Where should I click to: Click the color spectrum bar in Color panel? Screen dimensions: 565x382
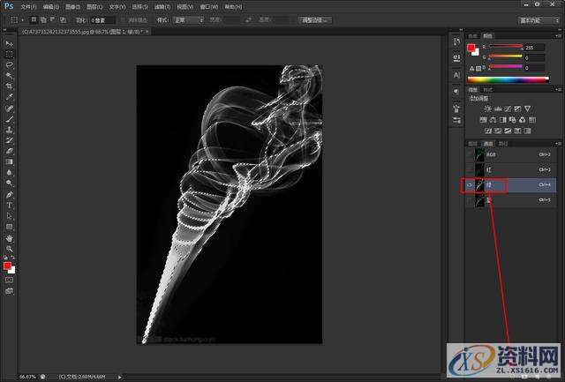tap(508, 79)
